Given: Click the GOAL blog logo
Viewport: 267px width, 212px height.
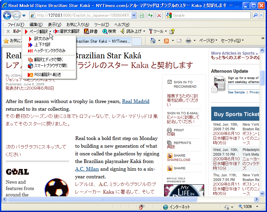Looking at the screenshot, I should (x=17, y=172).
